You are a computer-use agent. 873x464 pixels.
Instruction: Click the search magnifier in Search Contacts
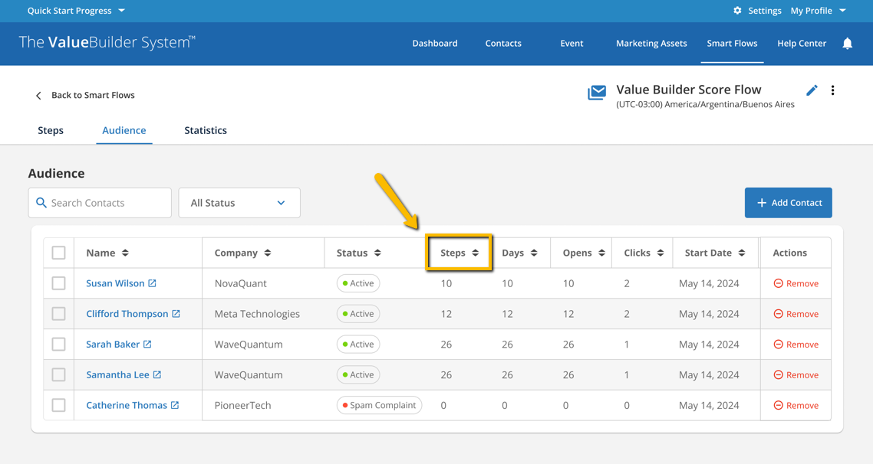click(41, 203)
